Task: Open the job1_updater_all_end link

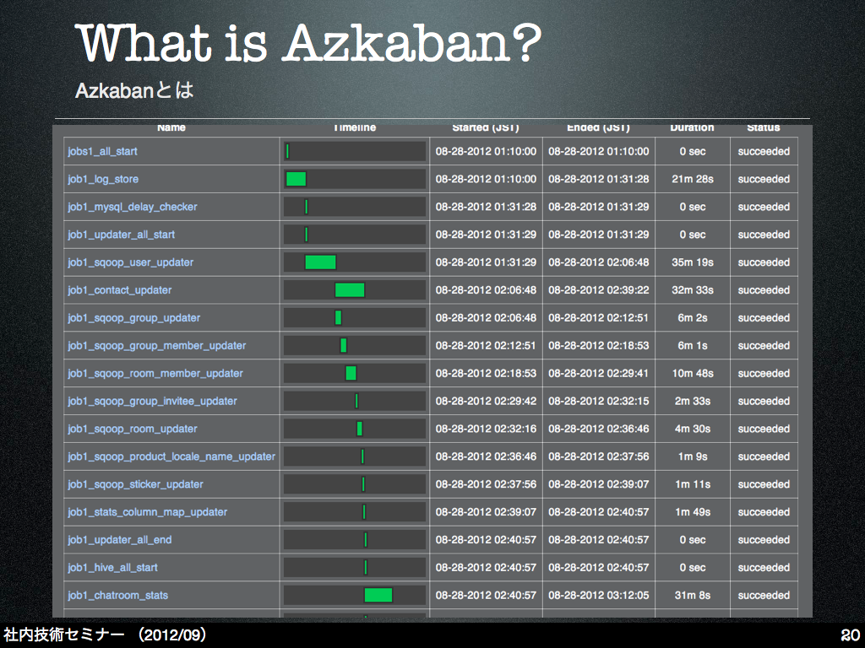Action: tap(120, 540)
